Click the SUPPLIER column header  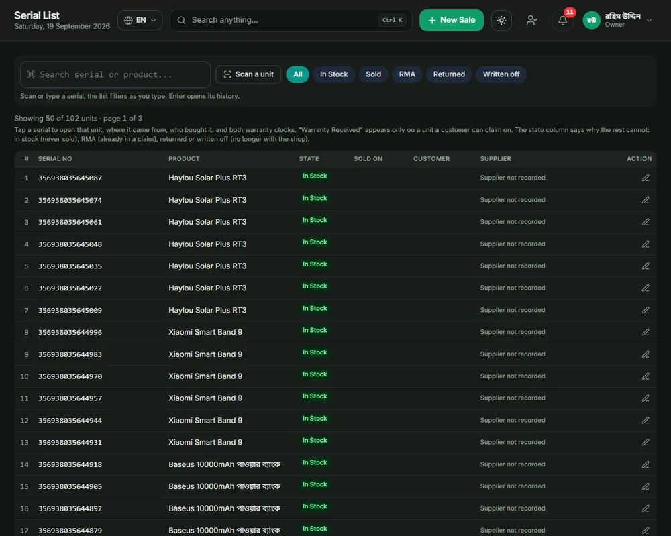(496, 159)
